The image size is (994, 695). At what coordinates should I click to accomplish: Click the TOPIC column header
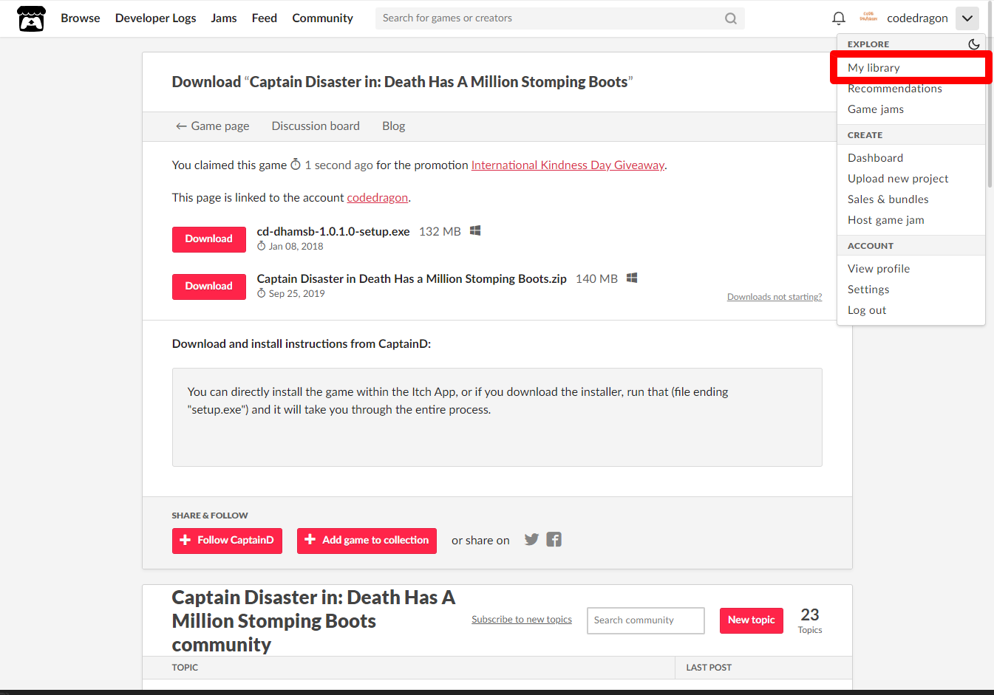185,668
